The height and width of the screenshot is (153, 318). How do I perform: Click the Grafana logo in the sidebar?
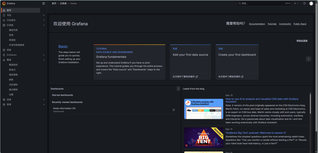(4, 3)
